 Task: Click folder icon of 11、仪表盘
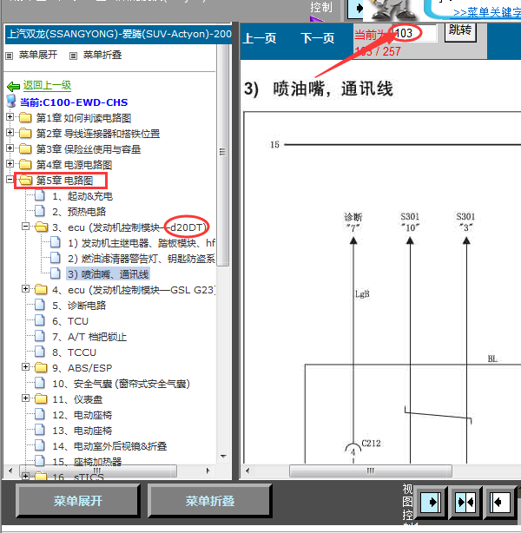point(41,399)
